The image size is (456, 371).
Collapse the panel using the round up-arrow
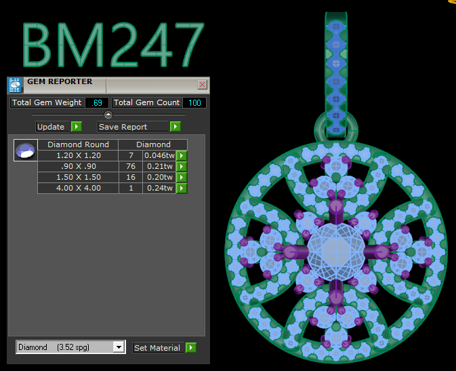108,115
